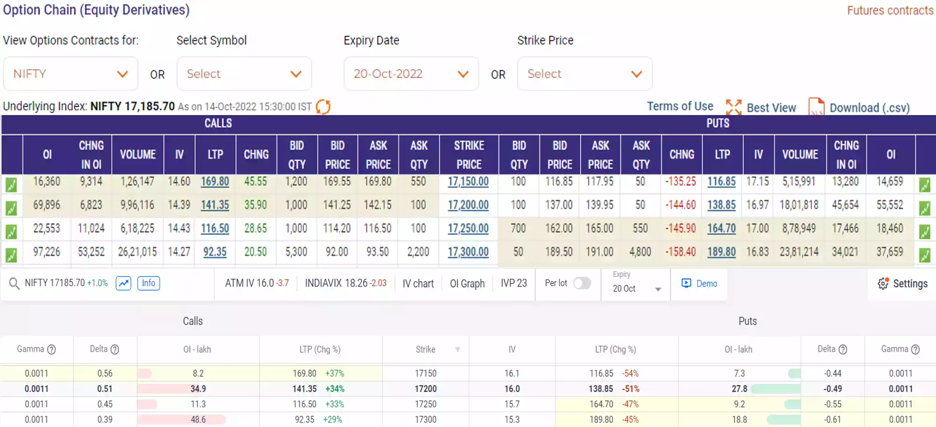
Task: Click puts OI bar showing 27.8 lakh
Action: click(776, 389)
